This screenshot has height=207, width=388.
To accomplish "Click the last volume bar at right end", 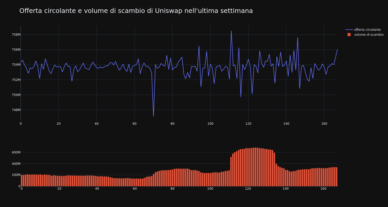I will 337,177.
